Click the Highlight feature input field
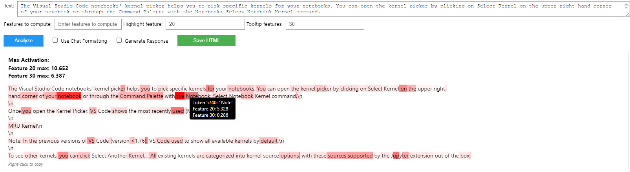Screen dimensions: 630x172 click(x=205, y=24)
